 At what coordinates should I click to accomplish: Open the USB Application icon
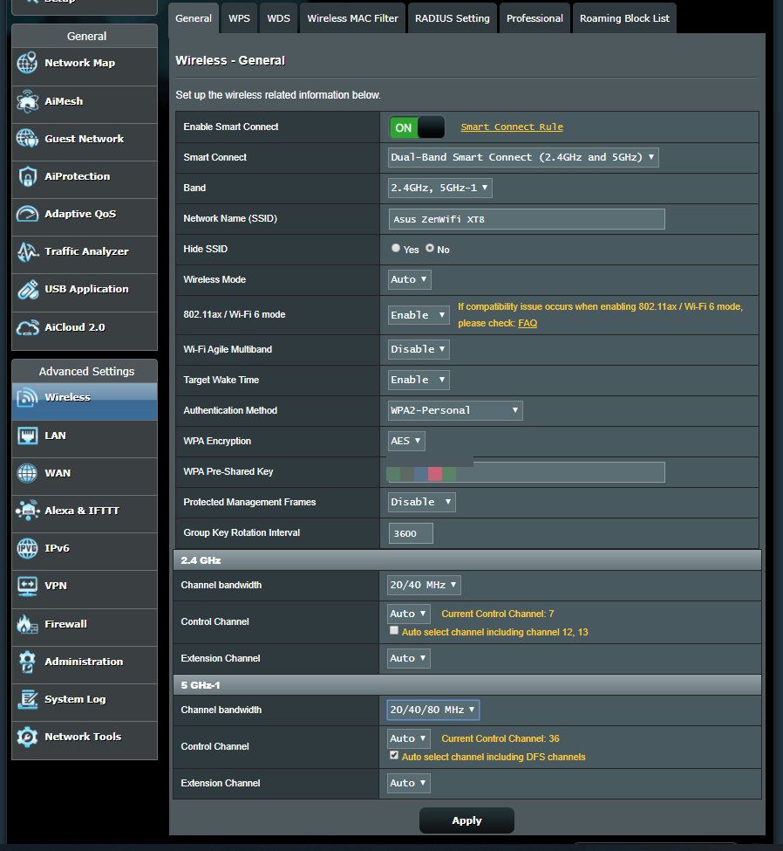[x=27, y=289]
